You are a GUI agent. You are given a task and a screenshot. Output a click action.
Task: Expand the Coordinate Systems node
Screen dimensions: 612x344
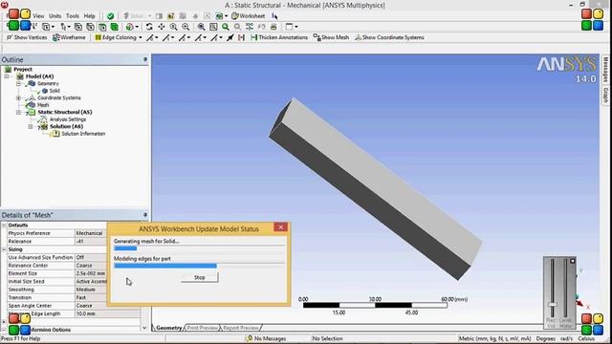pyautogui.click(x=18, y=97)
